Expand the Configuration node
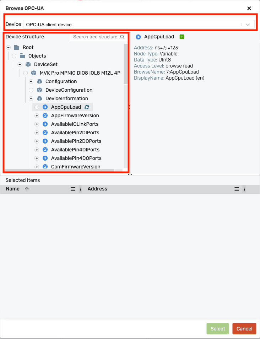This screenshot has height=339, width=260. (31, 81)
